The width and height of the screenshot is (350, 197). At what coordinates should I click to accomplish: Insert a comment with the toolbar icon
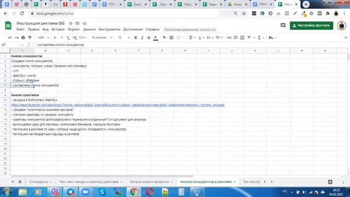click(x=236, y=38)
